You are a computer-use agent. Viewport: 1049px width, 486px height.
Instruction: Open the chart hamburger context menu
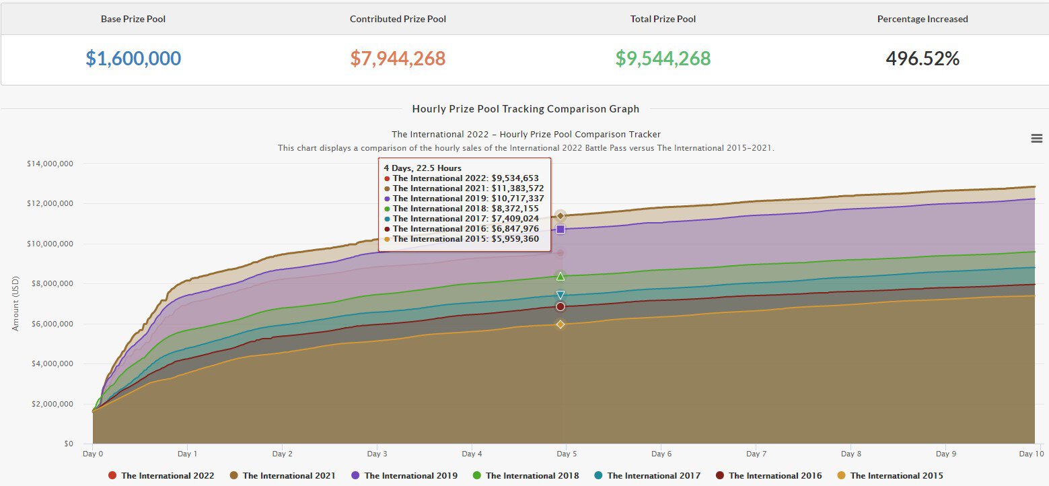[1036, 138]
